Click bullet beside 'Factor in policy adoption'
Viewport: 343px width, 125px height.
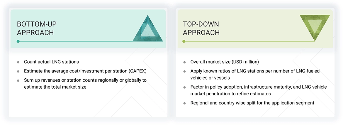click(184, 87)
